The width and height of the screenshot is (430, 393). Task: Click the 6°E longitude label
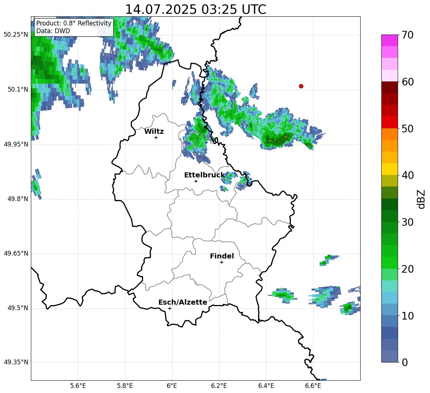point(172,386)
